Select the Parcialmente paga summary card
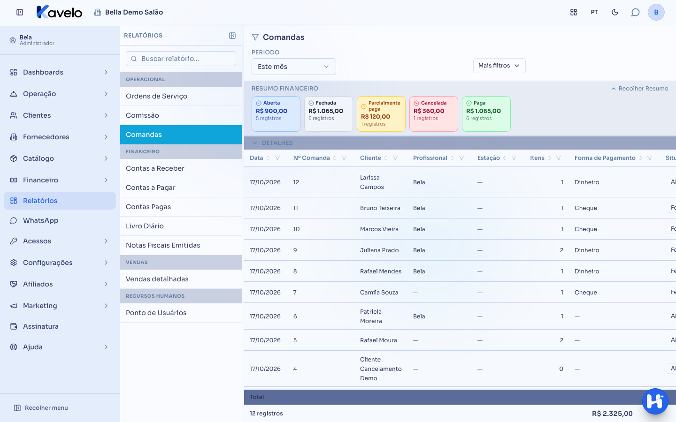Image resolution: width=676 pixels, height=422 pixels. [x=381, y=114]
